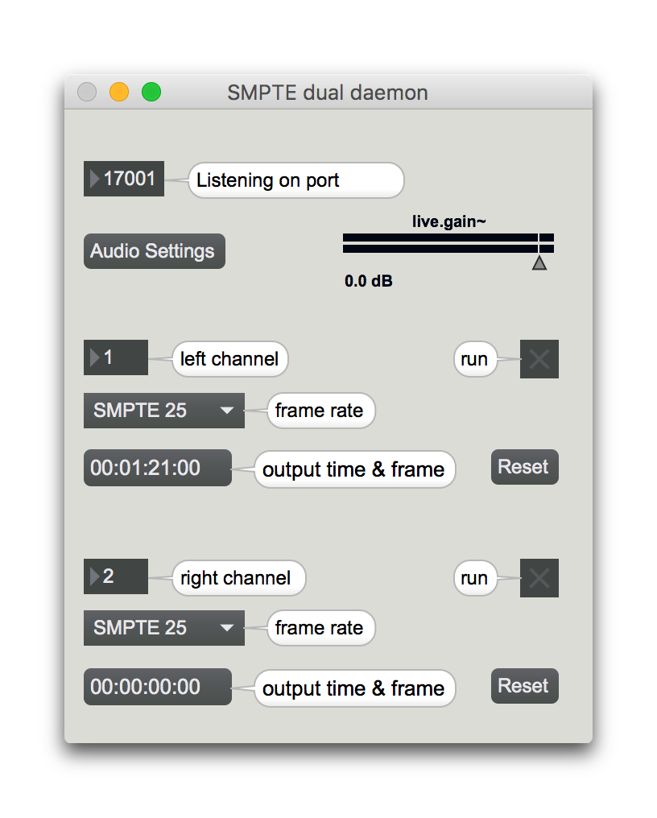This screenshot has width=657, height=818.
Task: Click the port number box 17001
Action: pos(124,179)
